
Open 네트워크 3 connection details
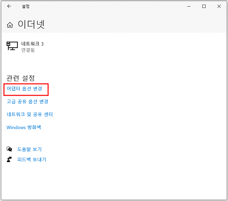click(x=25, y=47)
